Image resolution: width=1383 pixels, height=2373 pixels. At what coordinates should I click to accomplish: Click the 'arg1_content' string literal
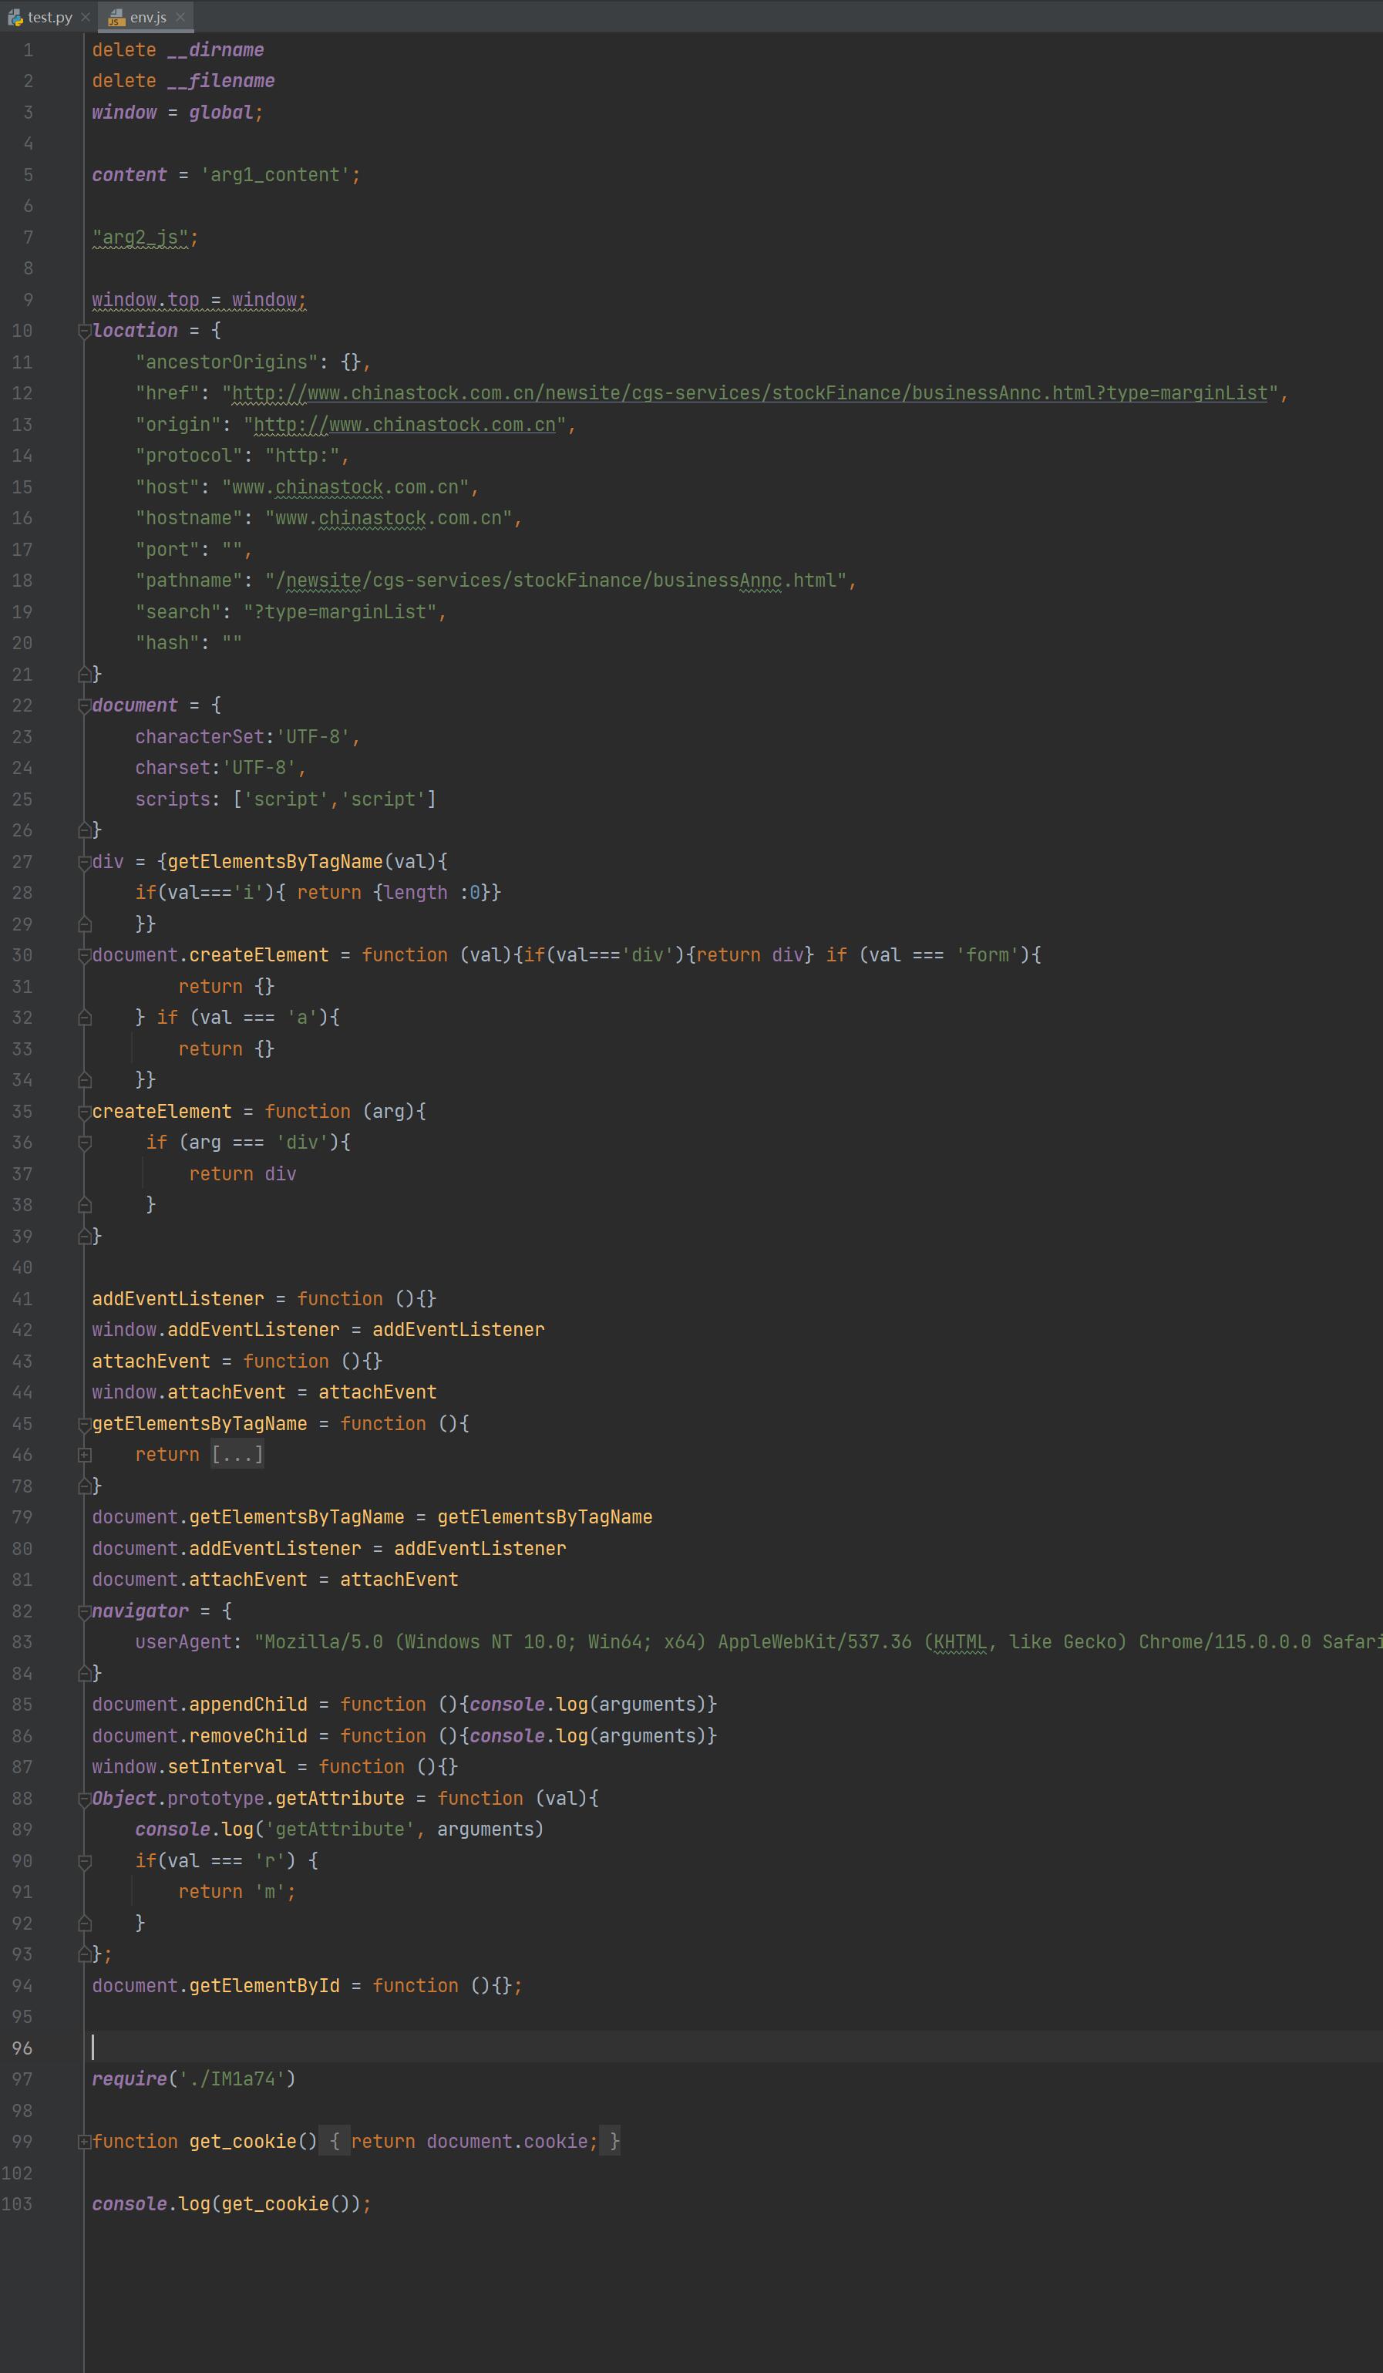tap(275, 175)
